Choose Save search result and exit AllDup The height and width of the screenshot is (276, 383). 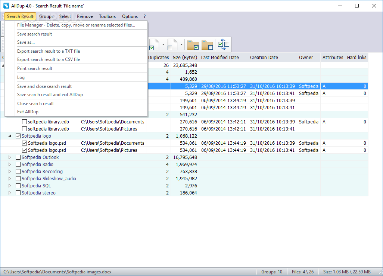(x=76, y=95)
